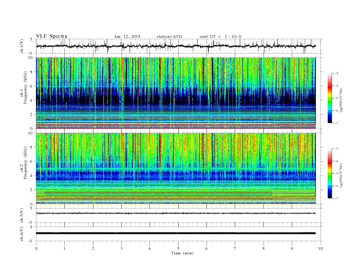Click the "10" tick on the Time axis
Screen dimensions: 361x279
(x=320, y=248)
